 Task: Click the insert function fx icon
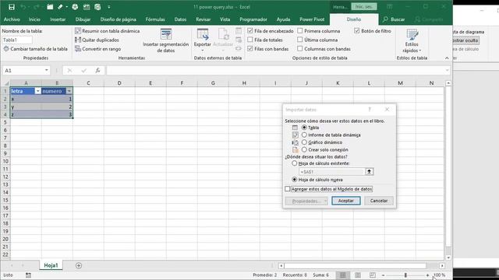pos(97,71)
